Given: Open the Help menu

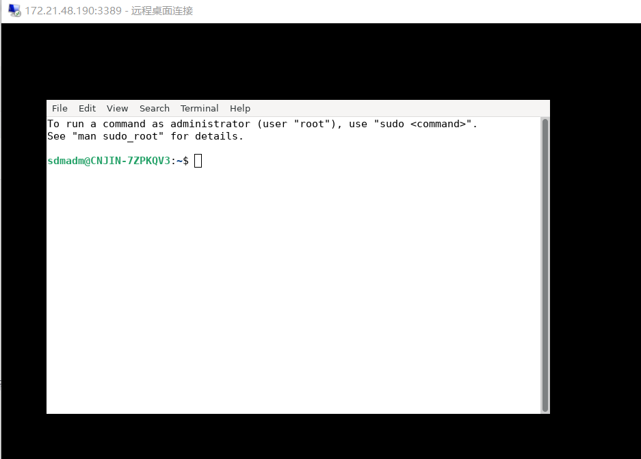Looking at the screenshot, I should 240,108.
